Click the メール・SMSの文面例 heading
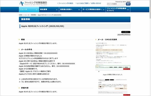 (107, 40)
